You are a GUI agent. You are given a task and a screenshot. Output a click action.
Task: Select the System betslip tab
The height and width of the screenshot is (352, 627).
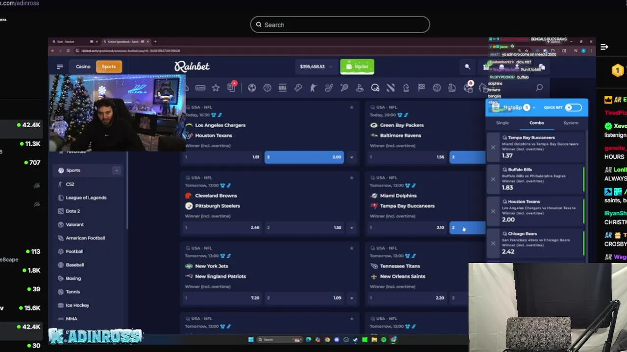point(571,123)
